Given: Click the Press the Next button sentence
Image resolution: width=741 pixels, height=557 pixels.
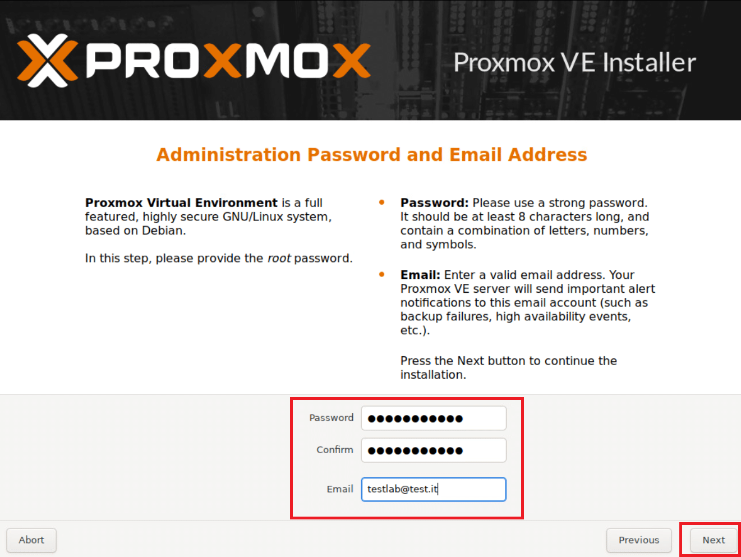Looking at the screenshot, I should 509,368.
